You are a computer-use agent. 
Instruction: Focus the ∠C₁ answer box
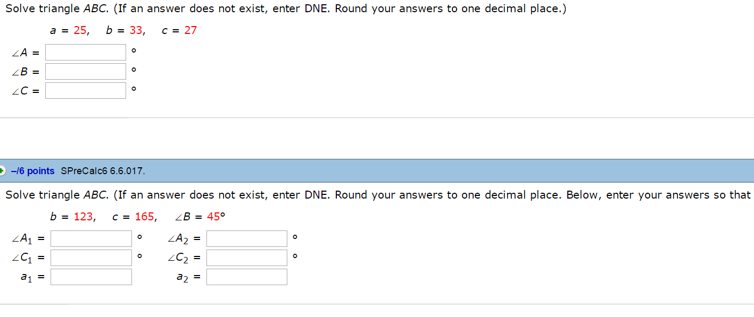(x=91, y=258)
